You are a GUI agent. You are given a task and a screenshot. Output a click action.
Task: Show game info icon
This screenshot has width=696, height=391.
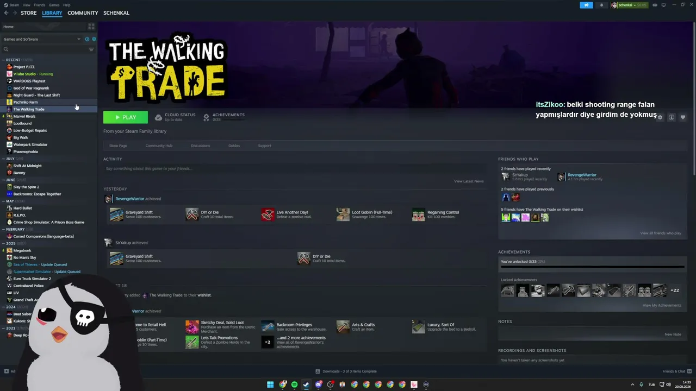[672, 117]
